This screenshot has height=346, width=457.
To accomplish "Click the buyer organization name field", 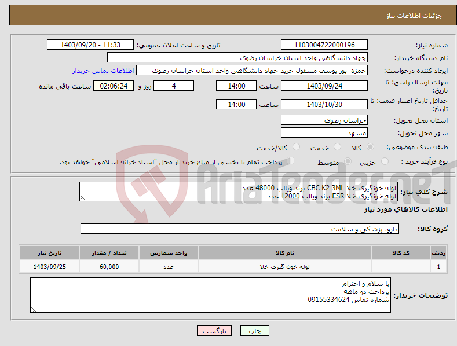I will pyautogui.click(x=237, y=58).
